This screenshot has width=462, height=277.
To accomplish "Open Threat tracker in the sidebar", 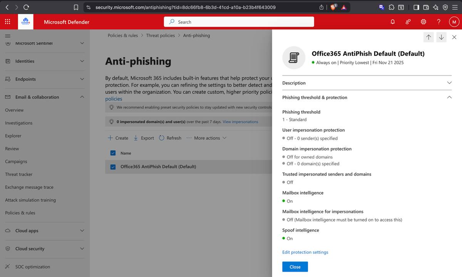I will 19,174.
